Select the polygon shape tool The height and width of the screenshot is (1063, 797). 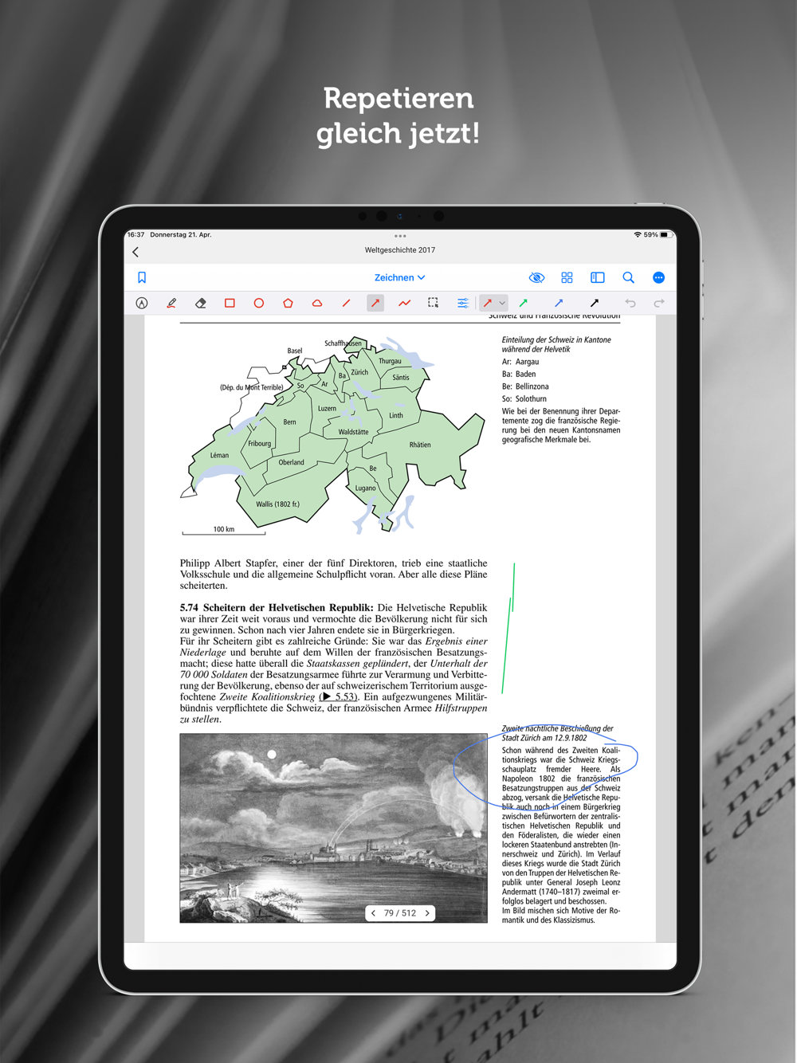tap(288, 303)
